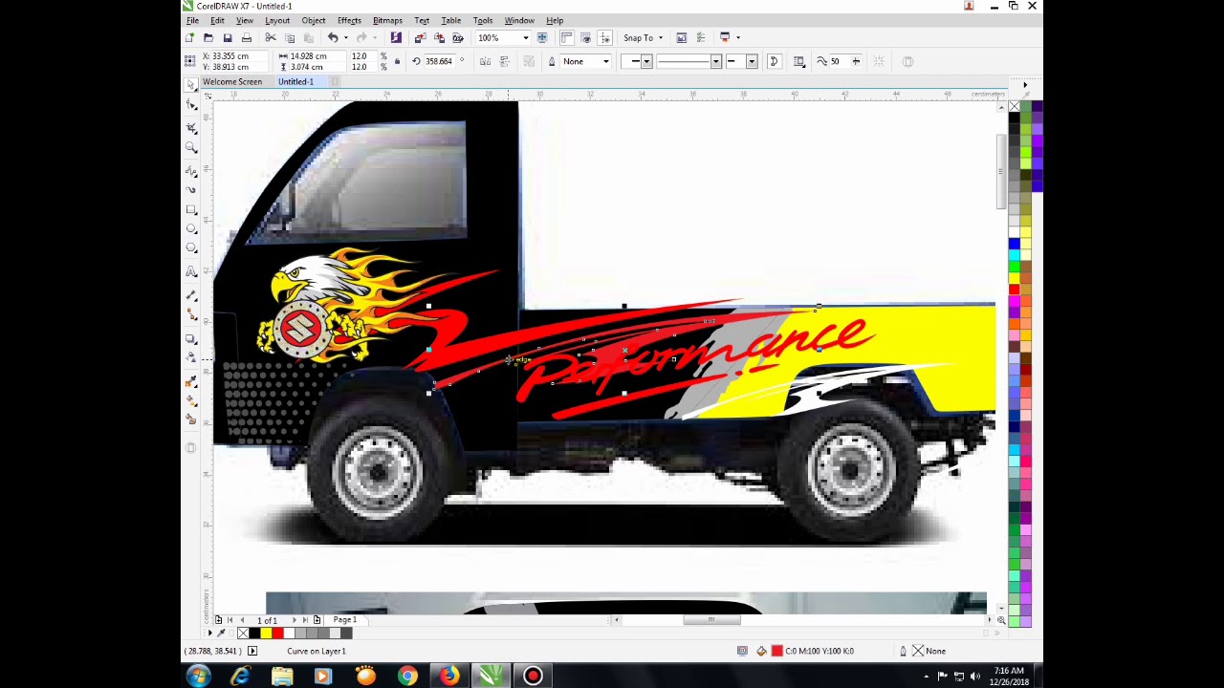Expand the Undo history dropdown arrow

tap(345, 38)
